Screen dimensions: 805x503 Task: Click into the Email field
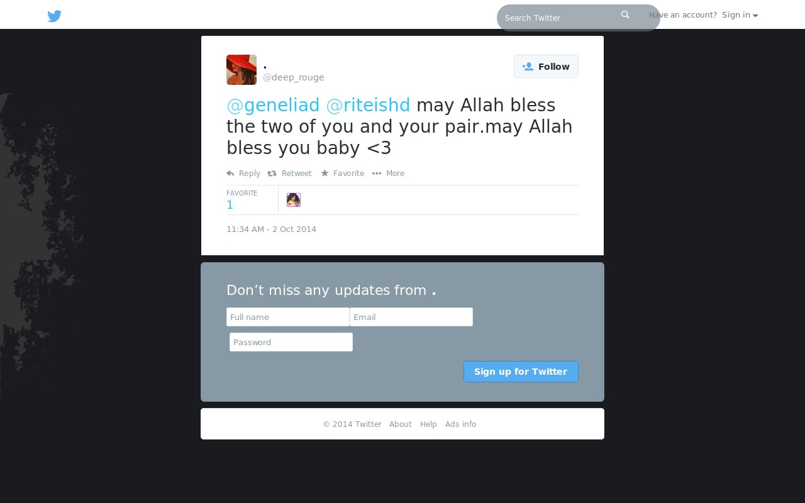coord(411,317)
